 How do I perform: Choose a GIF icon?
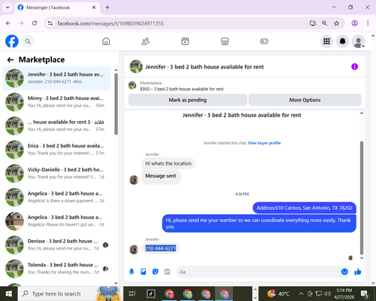(x=167, y=272)
